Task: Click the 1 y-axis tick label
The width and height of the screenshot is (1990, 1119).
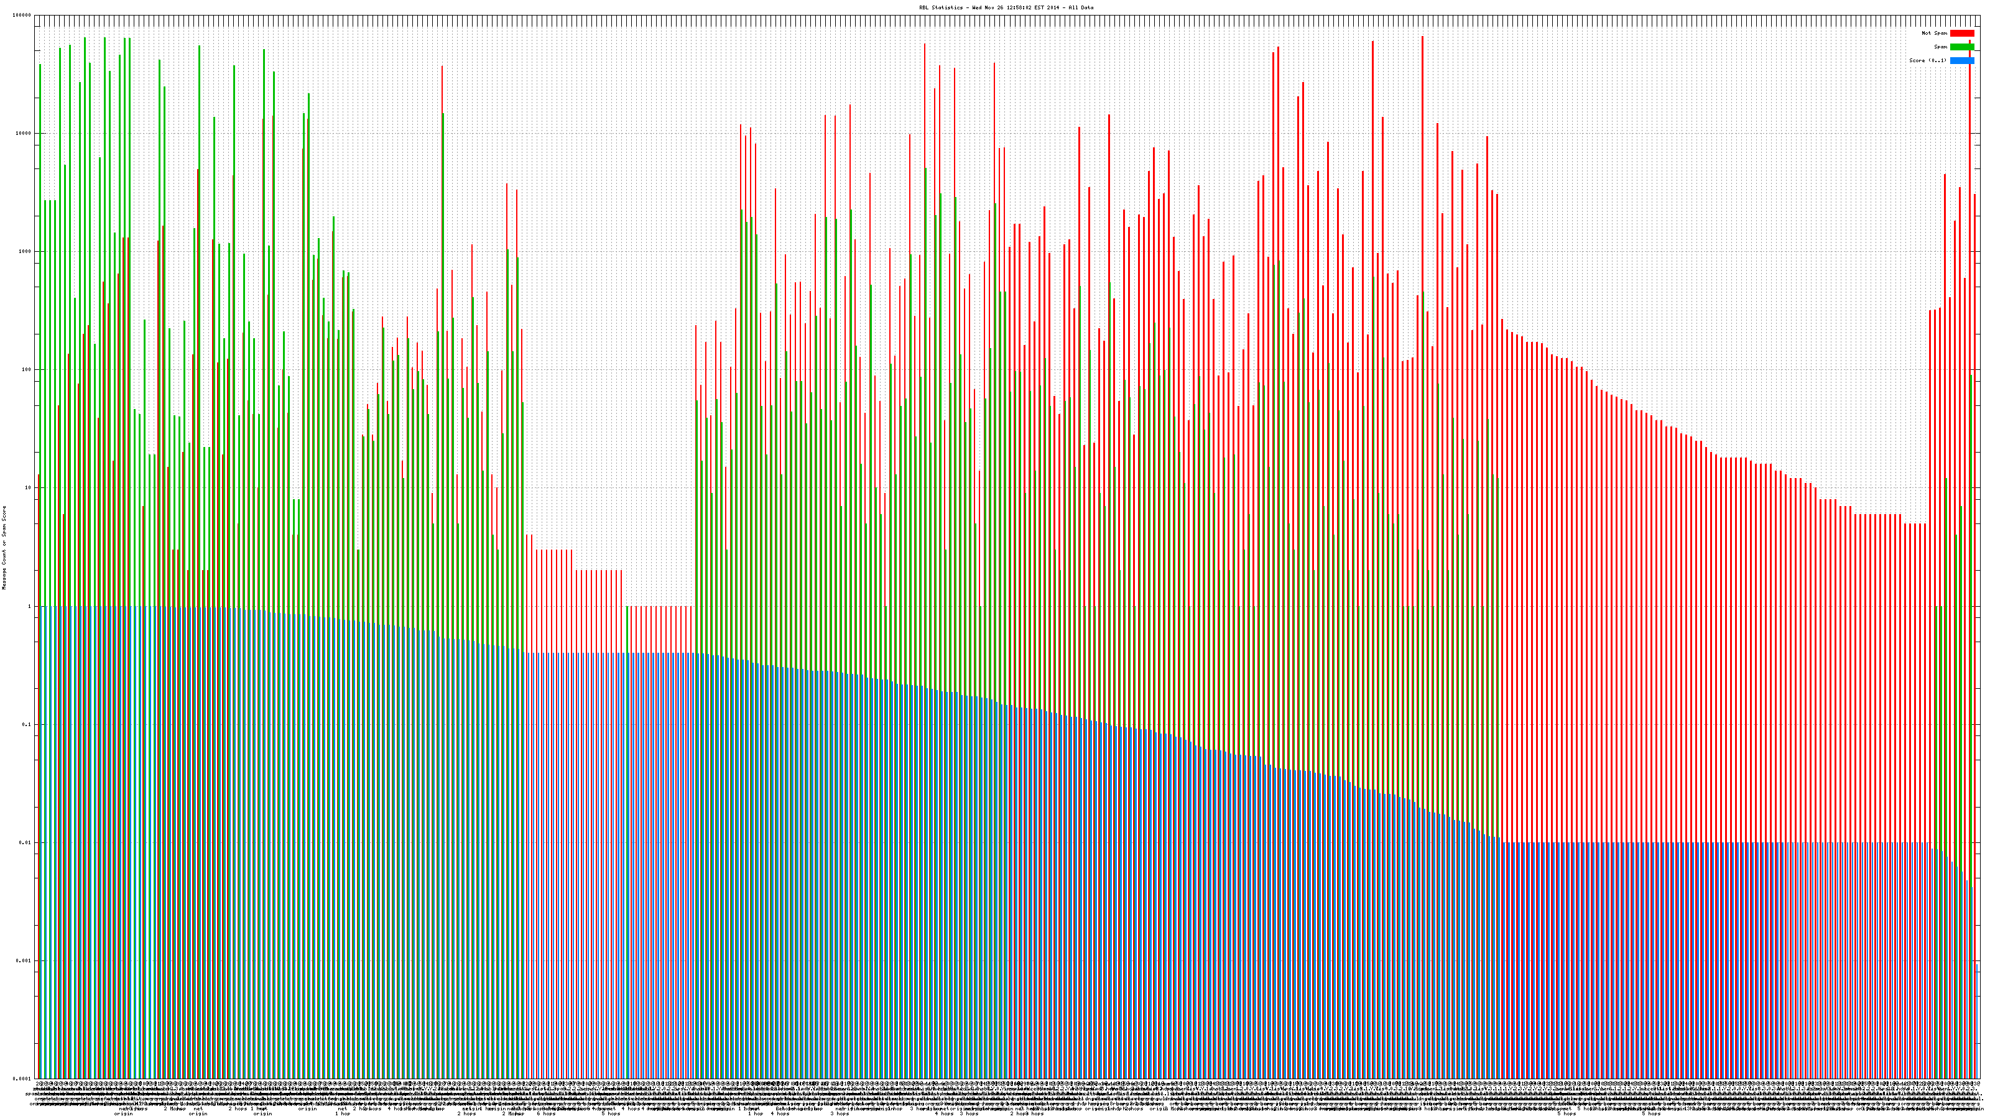Action: (x=30, y=606)
